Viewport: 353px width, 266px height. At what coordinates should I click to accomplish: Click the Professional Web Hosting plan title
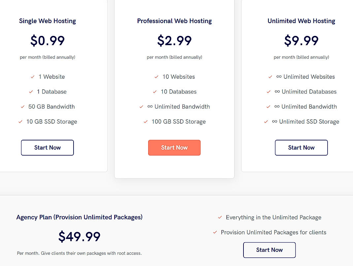point(174,21)
